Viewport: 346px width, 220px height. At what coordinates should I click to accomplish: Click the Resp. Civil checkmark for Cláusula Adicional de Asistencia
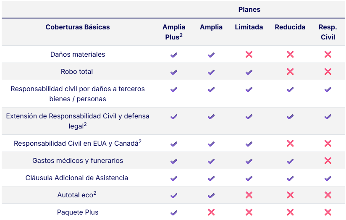(328, 178)
